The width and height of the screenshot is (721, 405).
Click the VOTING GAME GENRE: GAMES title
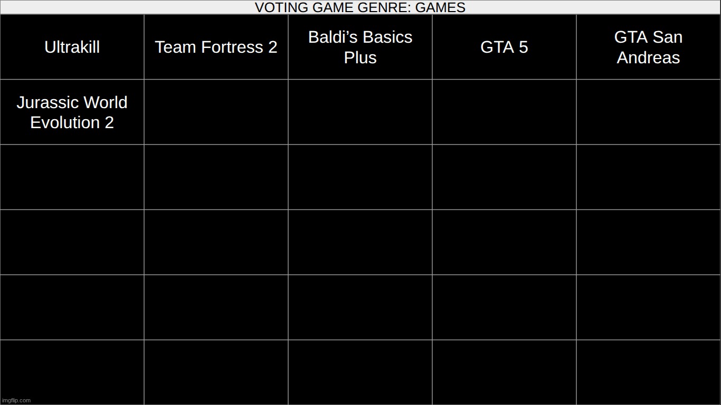(360, 7)
